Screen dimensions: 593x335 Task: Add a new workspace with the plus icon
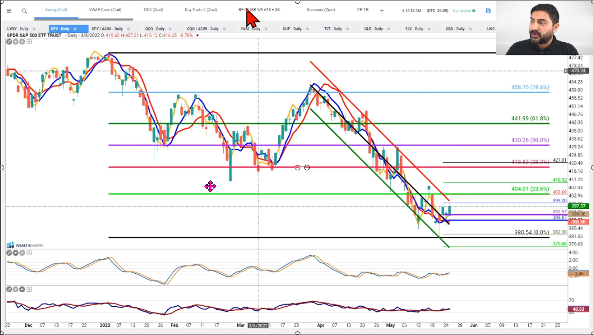382,11
